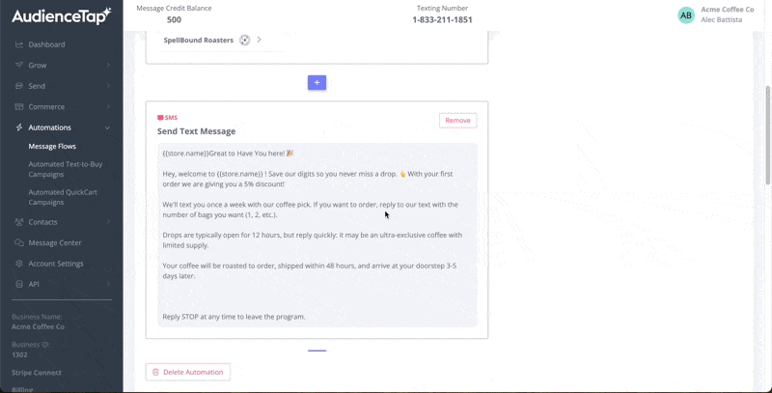Screen dimensions: 772x393
Task: Expand the Contacts menu chevron
Action: [108, 222]
